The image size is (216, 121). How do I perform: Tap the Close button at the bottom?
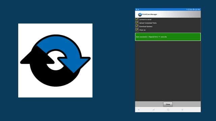[x=168, y=104]
